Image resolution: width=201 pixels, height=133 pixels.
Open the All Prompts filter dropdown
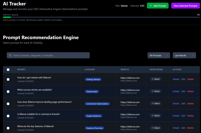[x=159, y=55]
